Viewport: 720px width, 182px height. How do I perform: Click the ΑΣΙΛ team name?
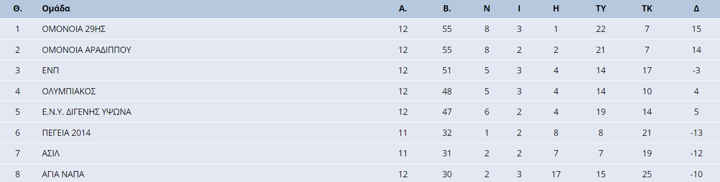coord(51,154)
